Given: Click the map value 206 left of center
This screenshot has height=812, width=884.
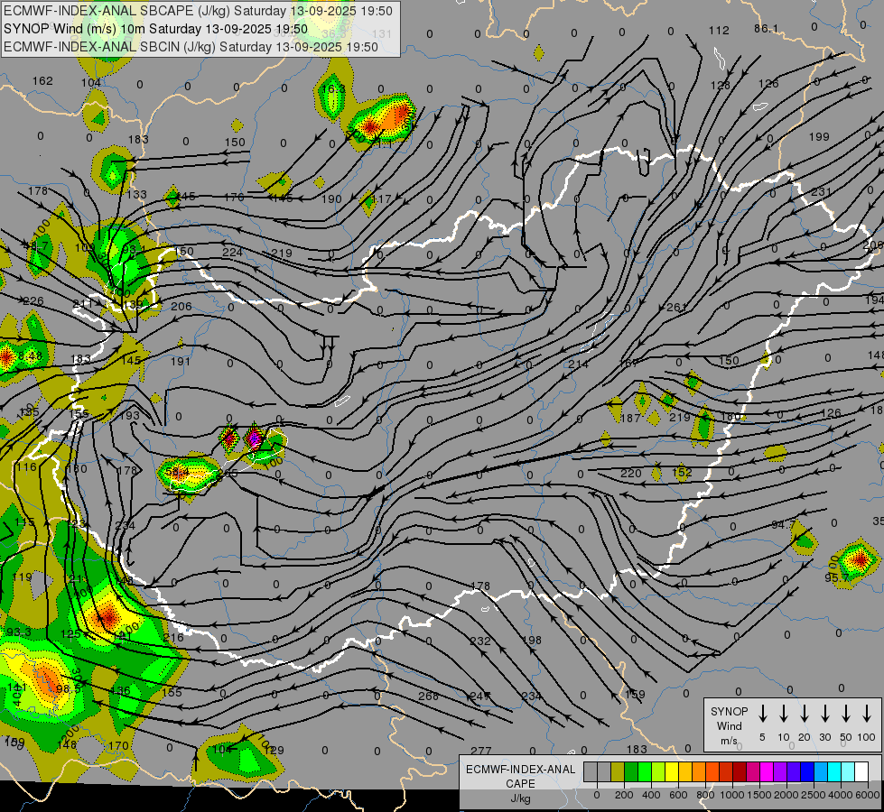Looking at the screenshot, I should pyautogui.click(x=181, y=307).
